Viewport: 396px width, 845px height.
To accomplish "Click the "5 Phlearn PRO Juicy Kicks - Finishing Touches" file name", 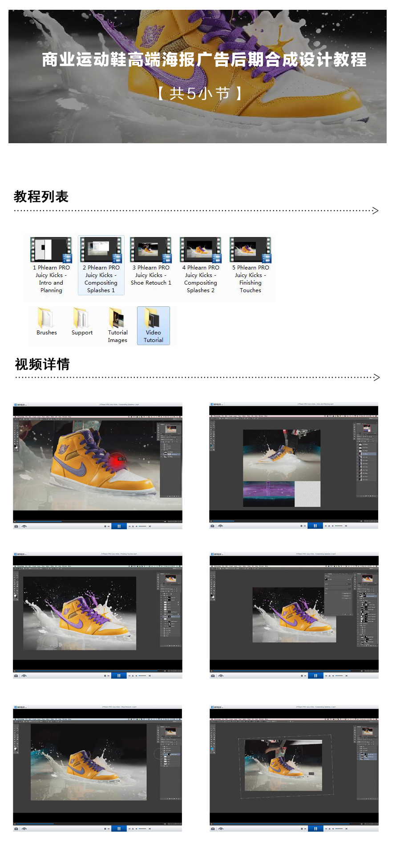I will click(x=251, y=279).
